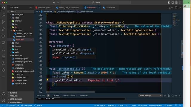Open the Extensions view
The image size is (191, 107).
click(x=3, y=36)
